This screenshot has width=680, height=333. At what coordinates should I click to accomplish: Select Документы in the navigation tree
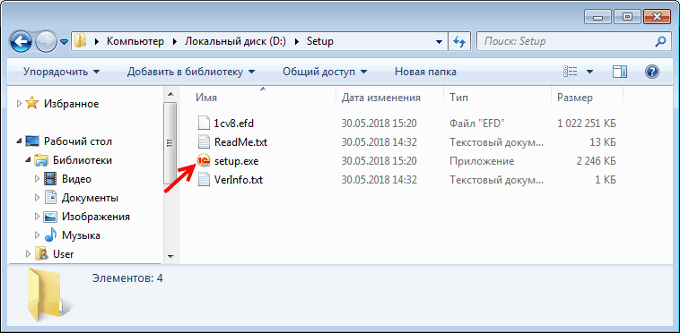click(x=90, y=198)
